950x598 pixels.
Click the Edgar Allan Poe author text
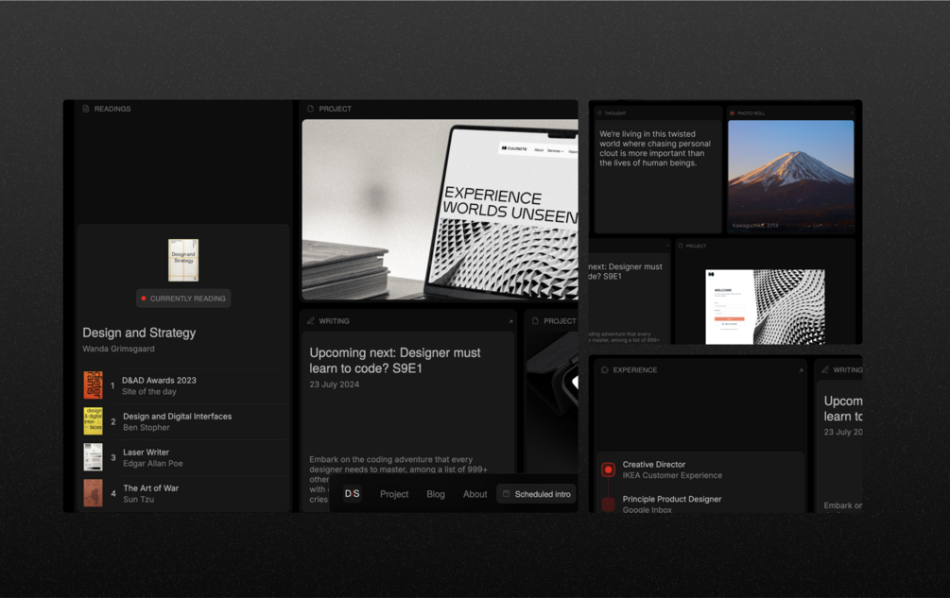click(153, 464)
